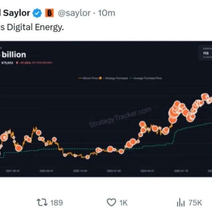Image resolution: width=212 pixels, height=212 pixels.
Task: Click the 113 purchases box on chart
Action: point(205,53)
